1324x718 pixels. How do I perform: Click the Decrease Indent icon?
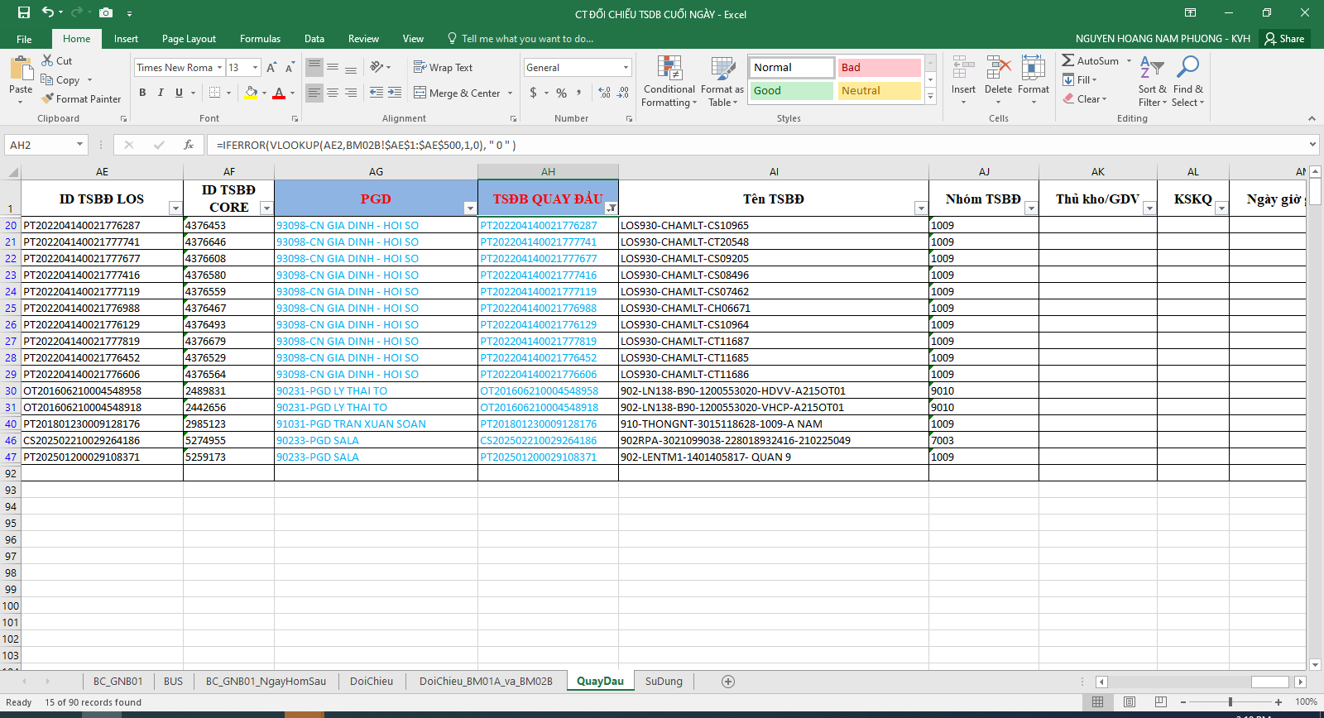pos(377,93)
